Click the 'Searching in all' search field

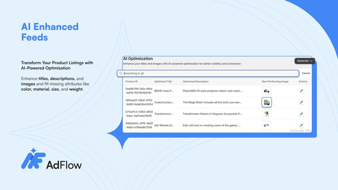click(x=208, y=73)
